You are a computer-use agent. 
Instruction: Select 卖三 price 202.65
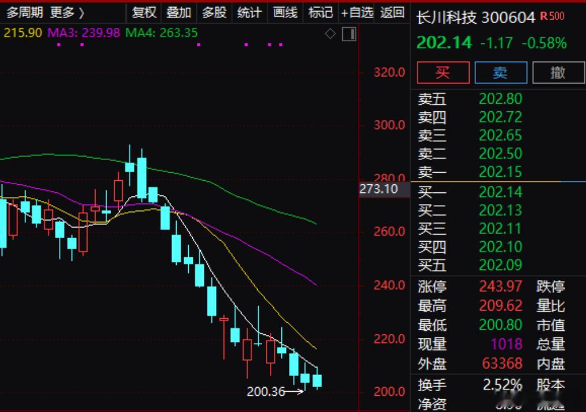pyautogui.click(x=500, y=136)
